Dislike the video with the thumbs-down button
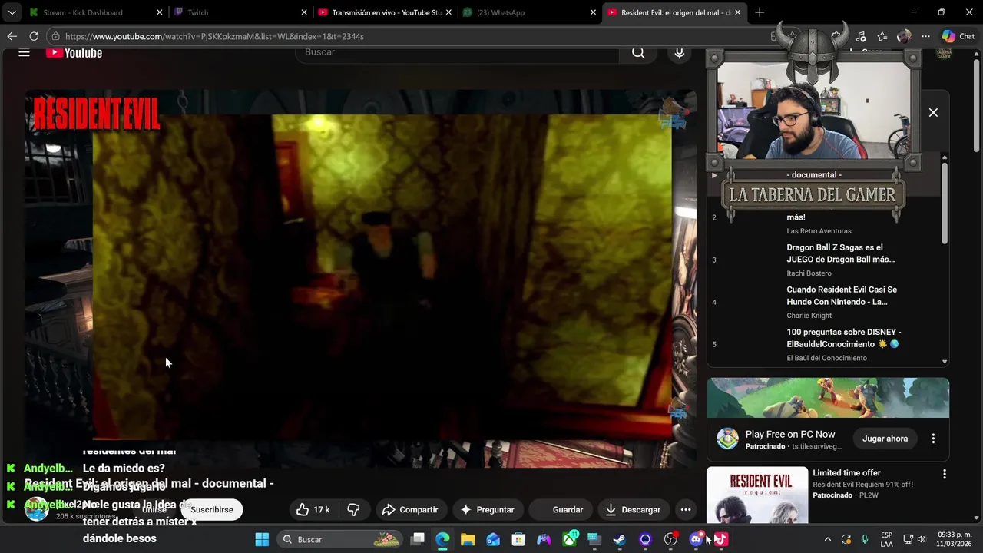The height and width of the screenshot is (553, 983). click(353, 509)
